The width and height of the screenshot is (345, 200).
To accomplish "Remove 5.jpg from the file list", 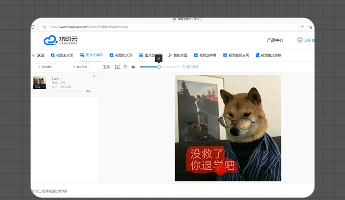I will click(x=94, y=76).
